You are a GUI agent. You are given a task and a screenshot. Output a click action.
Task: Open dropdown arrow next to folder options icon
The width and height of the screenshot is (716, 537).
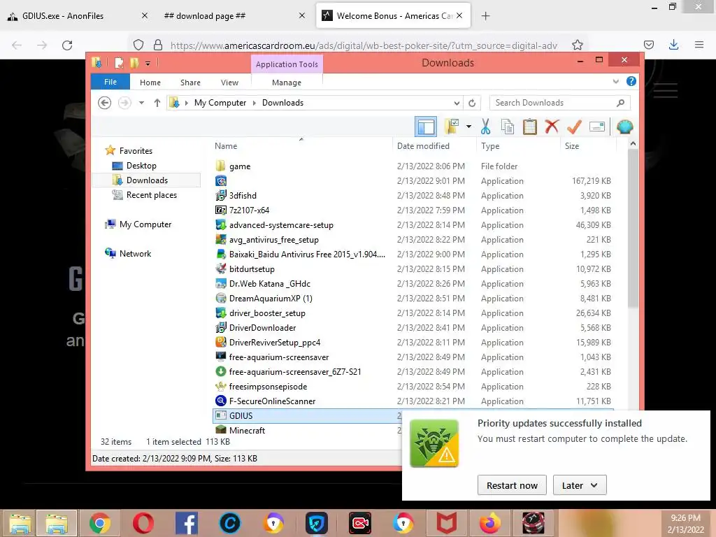point(468,127)
